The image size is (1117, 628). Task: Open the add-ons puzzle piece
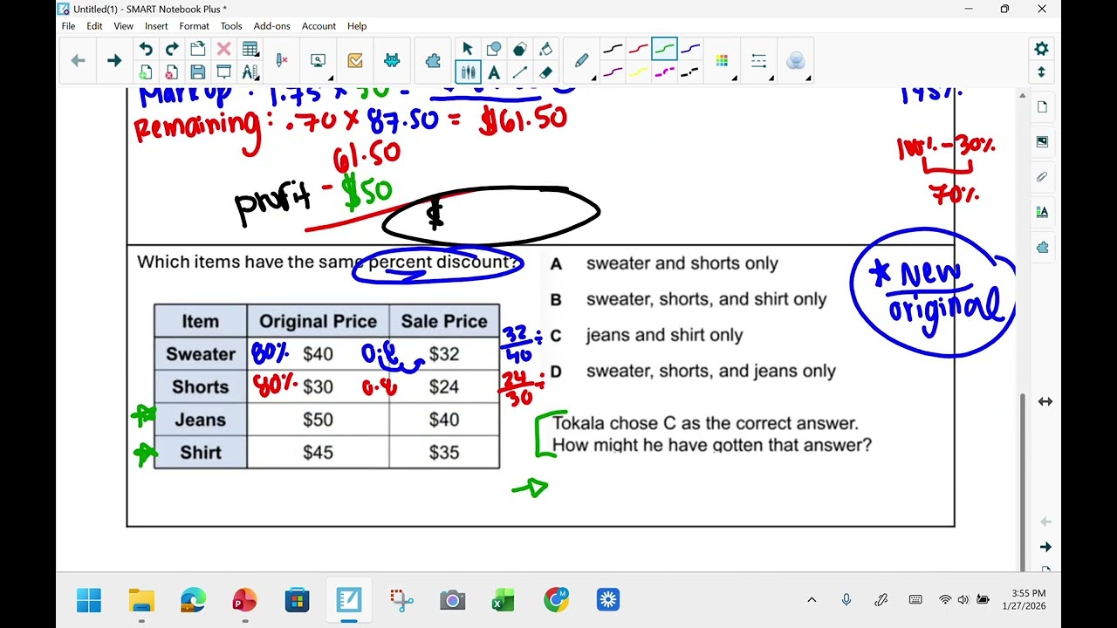433,60
